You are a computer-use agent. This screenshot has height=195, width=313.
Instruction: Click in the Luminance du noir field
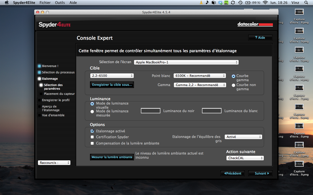click(x=150, y=111)
